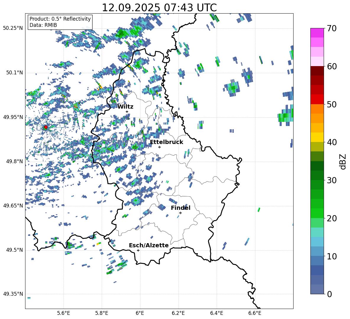Click the bright green colorbar segment above 20

[317, 213]
